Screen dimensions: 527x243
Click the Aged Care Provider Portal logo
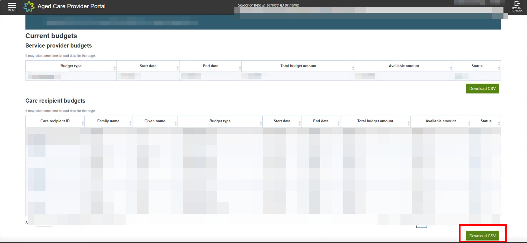click(29, 6)
